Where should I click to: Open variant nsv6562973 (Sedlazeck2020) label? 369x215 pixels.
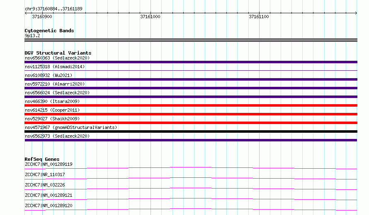click(57, 136)
